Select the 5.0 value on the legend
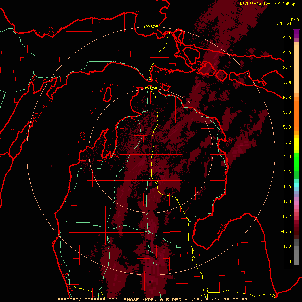 point(287,127)
